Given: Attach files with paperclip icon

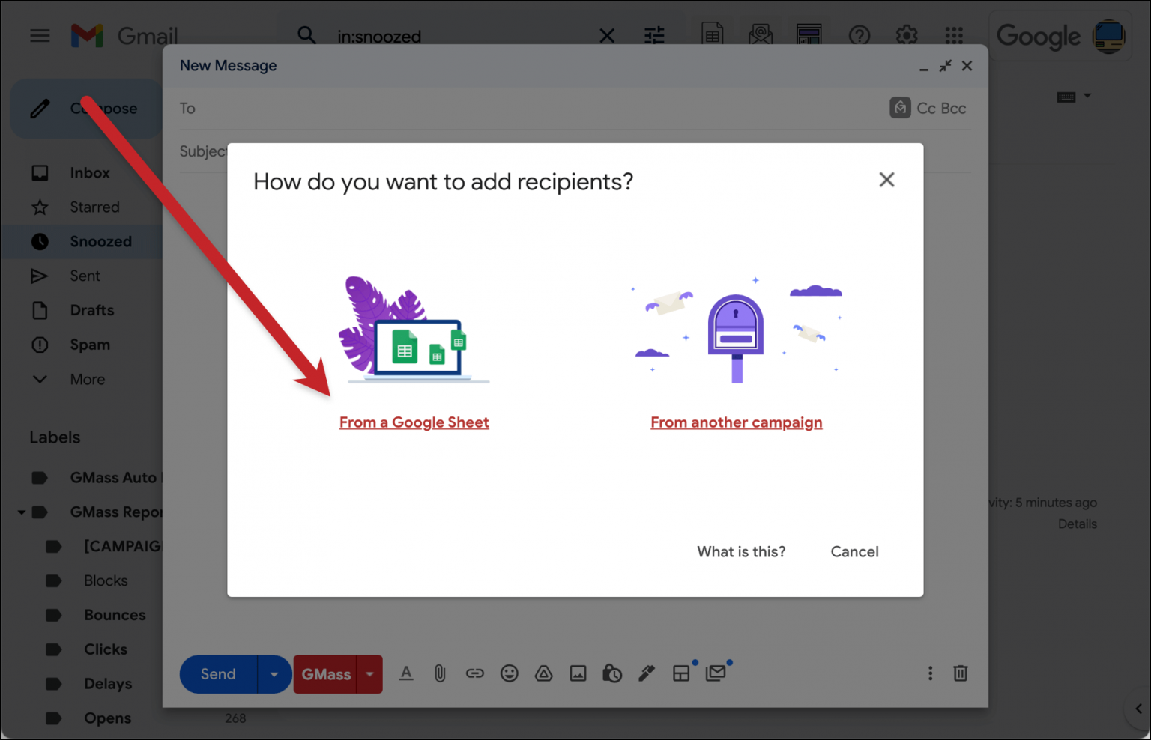Looking at the screenshot, I should click(x=440, y=673).
